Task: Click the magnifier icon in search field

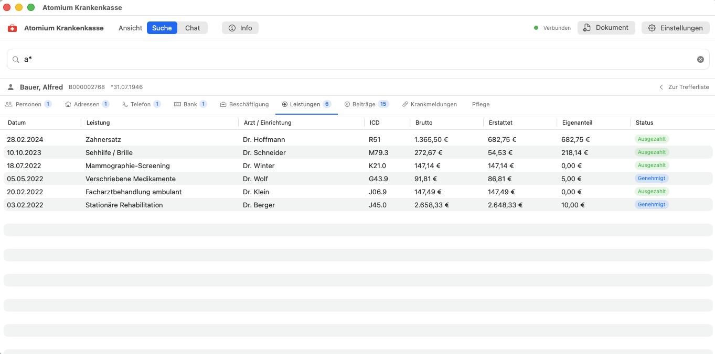Action: [16, 59]
